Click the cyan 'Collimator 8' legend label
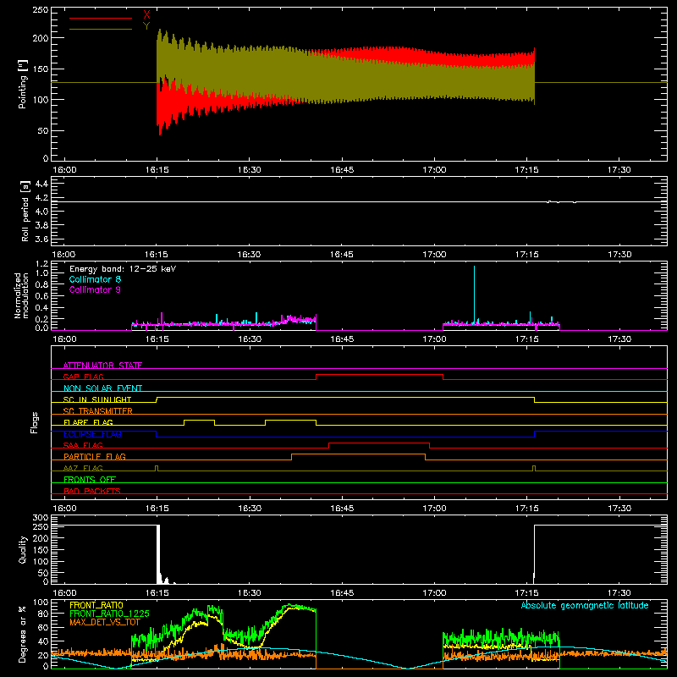Screen dimensions: 677x677 [x=95, y=279]
